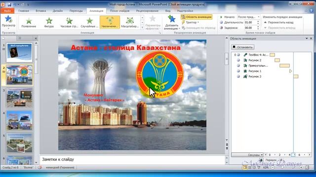316x177 pixels.
Task: Open the Рецензирование ribbon tab
Action: click(147, 11)
